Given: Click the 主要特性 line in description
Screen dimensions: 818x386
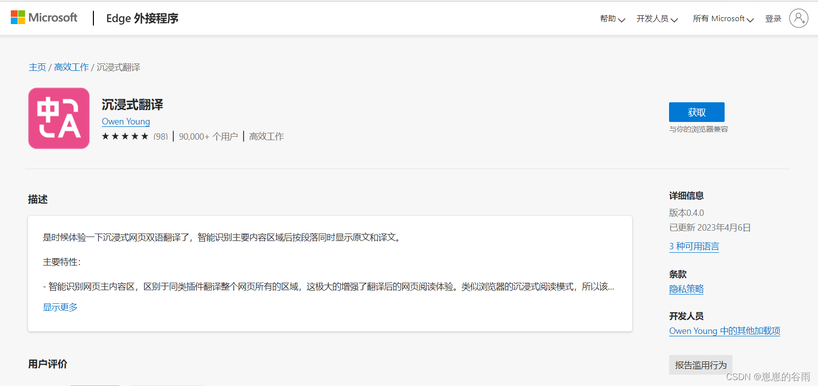Looking at the screenshot, I should [x=61, y=262].
